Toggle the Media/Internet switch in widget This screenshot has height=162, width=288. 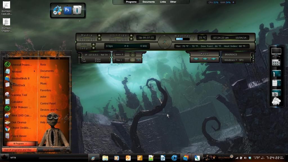[99, 37]
